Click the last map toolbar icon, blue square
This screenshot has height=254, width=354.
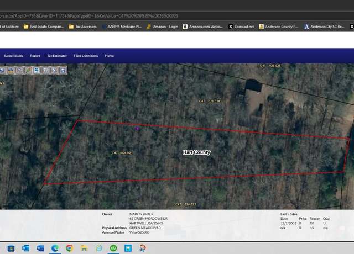click(x=63, y=70)
